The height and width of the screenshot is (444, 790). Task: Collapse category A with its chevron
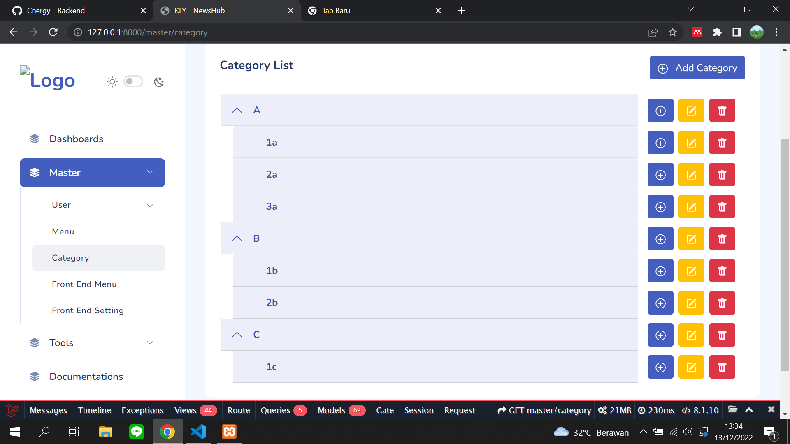coord(237,110)
